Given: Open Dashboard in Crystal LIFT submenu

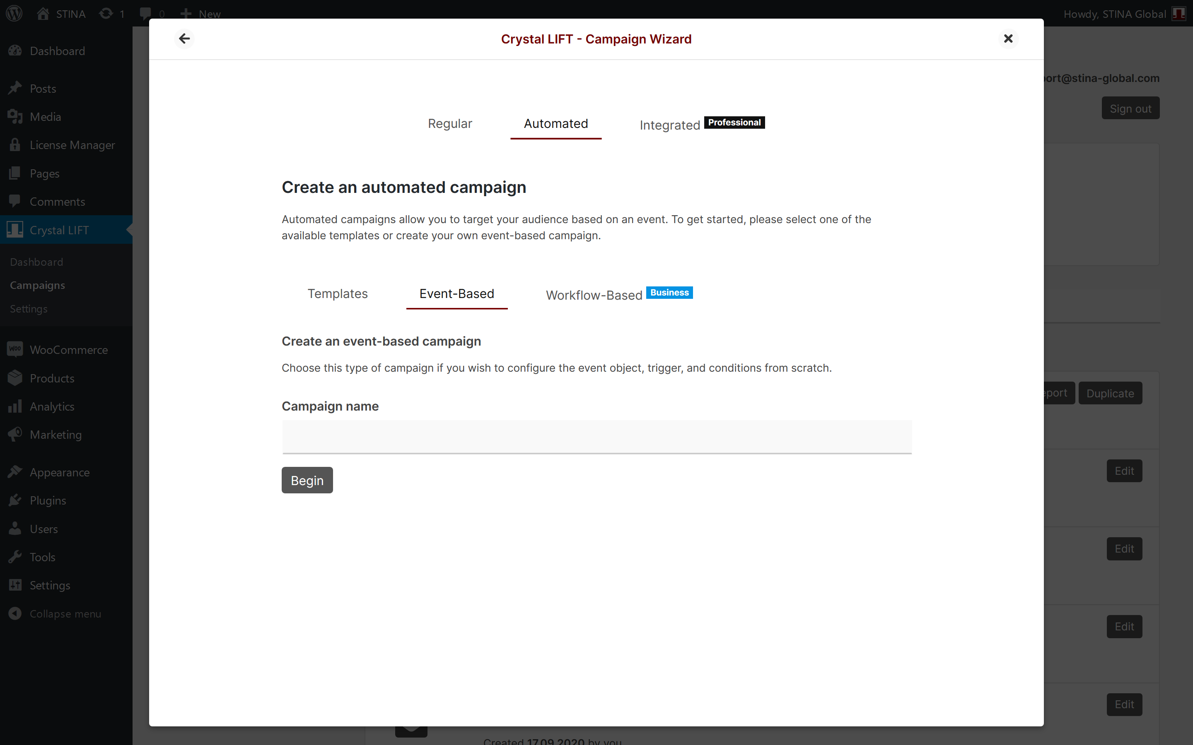Looking at the screenshot, I should point(36,262).
